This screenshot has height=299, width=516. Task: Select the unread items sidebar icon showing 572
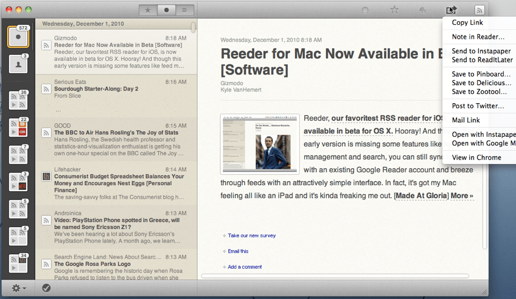click(18, 37)
